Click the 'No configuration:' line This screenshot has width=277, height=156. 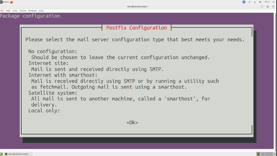[53, 51]
